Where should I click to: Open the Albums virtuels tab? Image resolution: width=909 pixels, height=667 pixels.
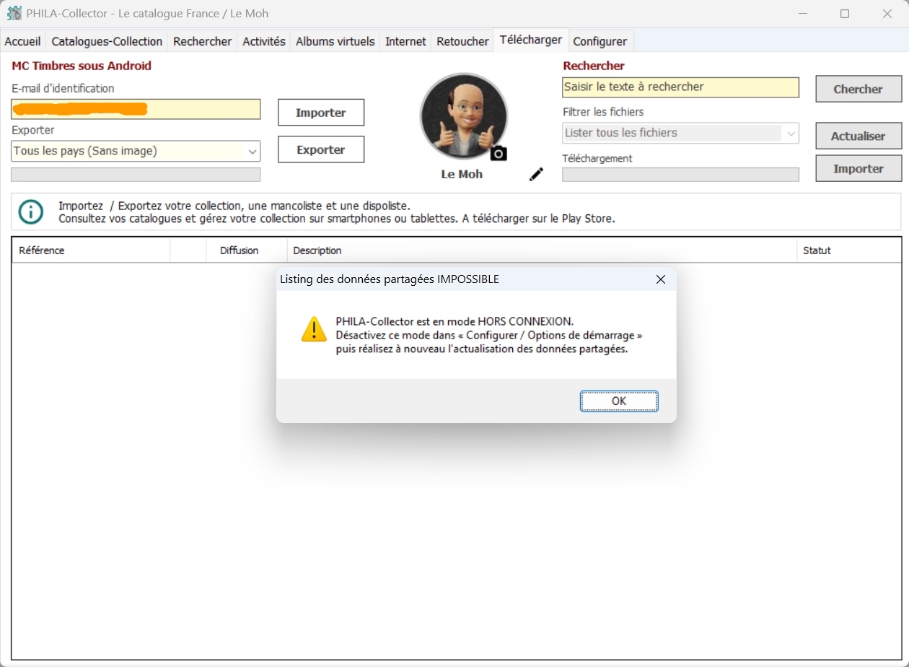click(x=335, y=41)
